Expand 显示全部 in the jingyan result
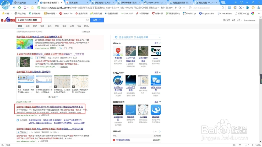This screenshot has width=262, height=147. 53,97
